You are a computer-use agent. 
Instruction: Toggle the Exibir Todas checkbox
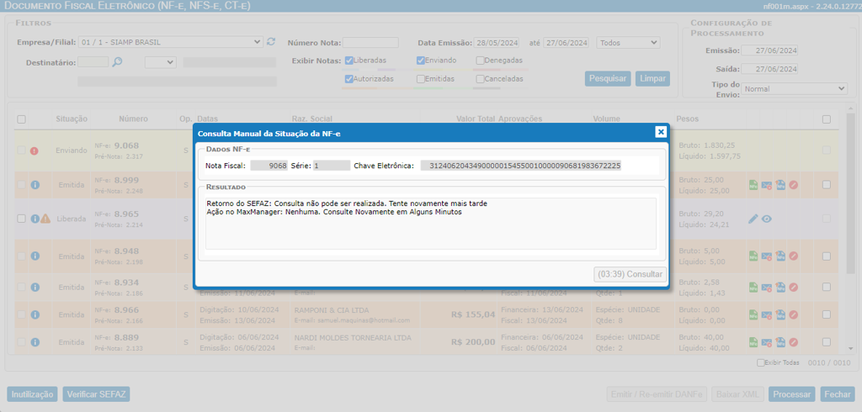[x=761, y=362]
